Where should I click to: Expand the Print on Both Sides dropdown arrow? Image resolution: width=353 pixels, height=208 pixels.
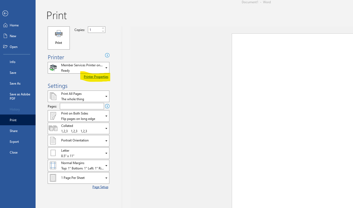[106, 116]
